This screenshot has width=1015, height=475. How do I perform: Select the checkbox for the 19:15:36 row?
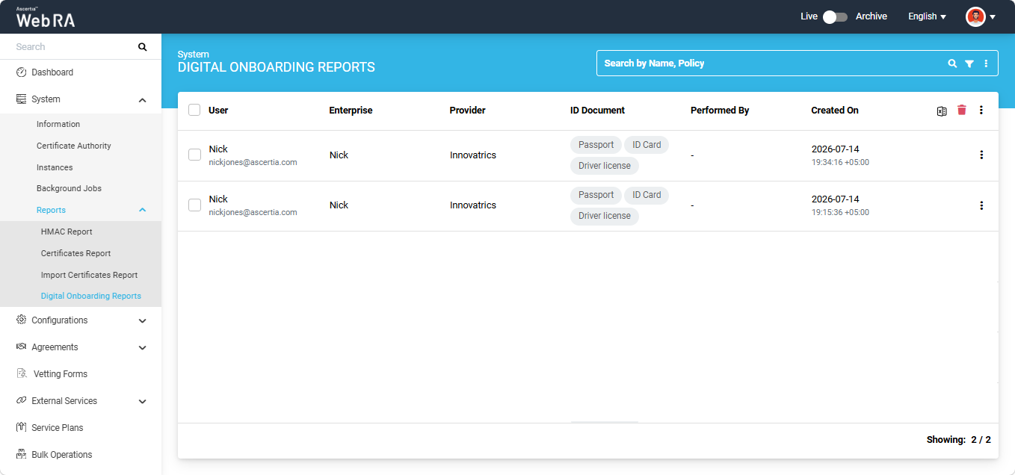tap(194, 205)
